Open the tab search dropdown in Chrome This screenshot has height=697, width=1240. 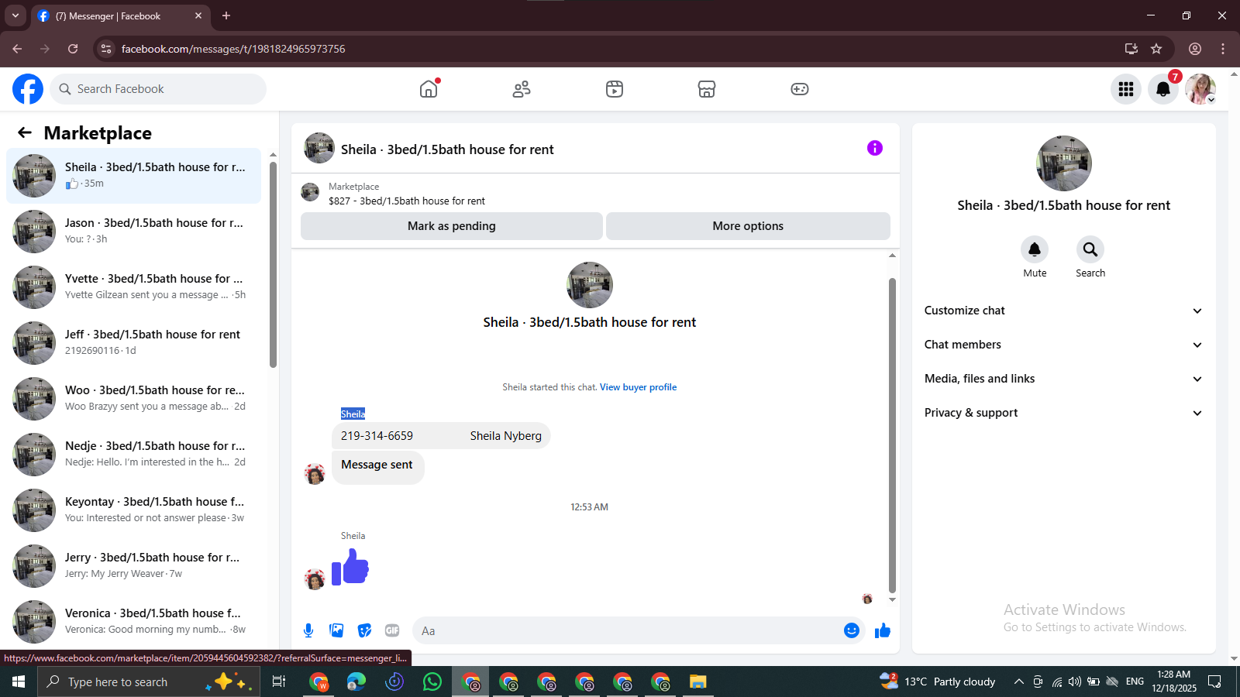15,15
